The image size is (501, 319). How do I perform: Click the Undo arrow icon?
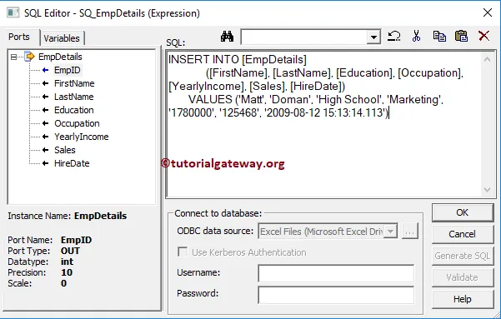click(393, 36)
